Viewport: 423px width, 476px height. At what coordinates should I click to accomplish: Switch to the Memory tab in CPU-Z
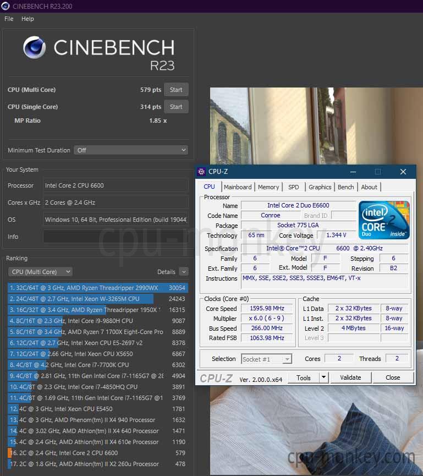pos(268,187)
